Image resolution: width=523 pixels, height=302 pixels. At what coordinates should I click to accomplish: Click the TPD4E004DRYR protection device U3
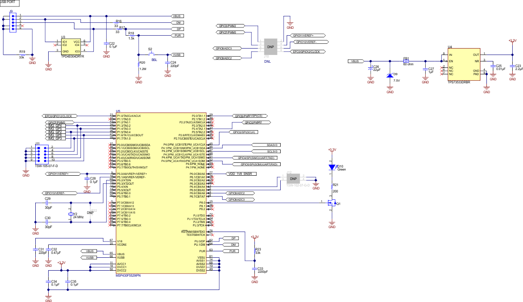point(70,47)
